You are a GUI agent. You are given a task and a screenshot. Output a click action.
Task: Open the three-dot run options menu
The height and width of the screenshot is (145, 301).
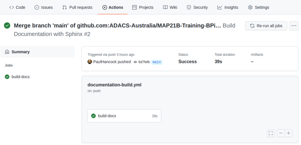(294, 26)
